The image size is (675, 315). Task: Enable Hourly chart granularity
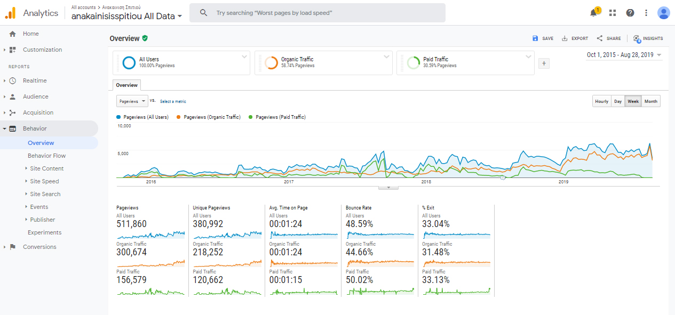[x=601, y=101]
